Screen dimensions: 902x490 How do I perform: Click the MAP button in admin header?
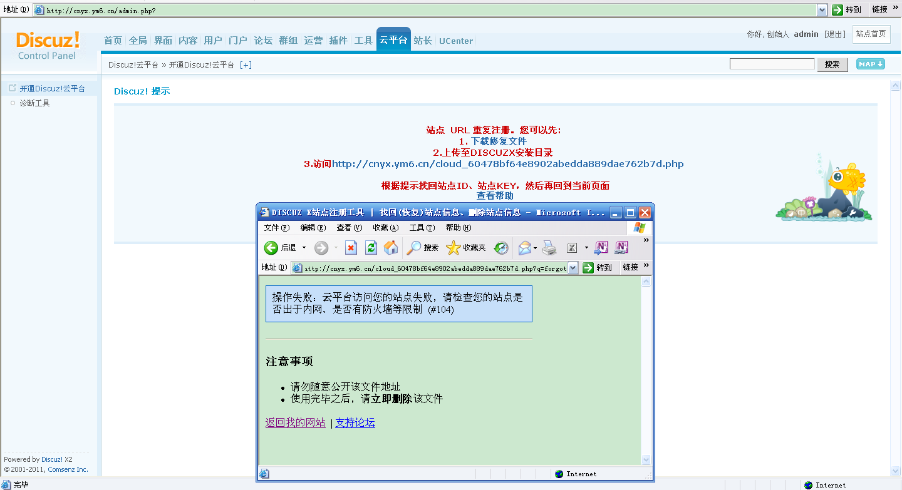[871, 64]
